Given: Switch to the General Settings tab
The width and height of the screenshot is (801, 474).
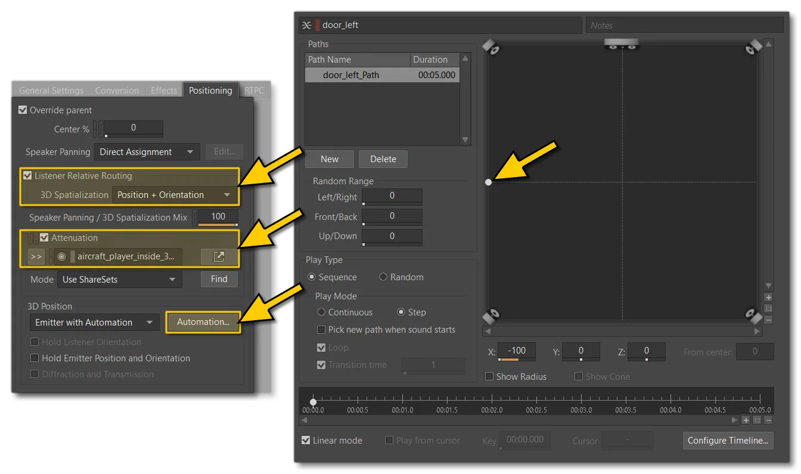Looking at the screenshot, I should pos(51,91).
